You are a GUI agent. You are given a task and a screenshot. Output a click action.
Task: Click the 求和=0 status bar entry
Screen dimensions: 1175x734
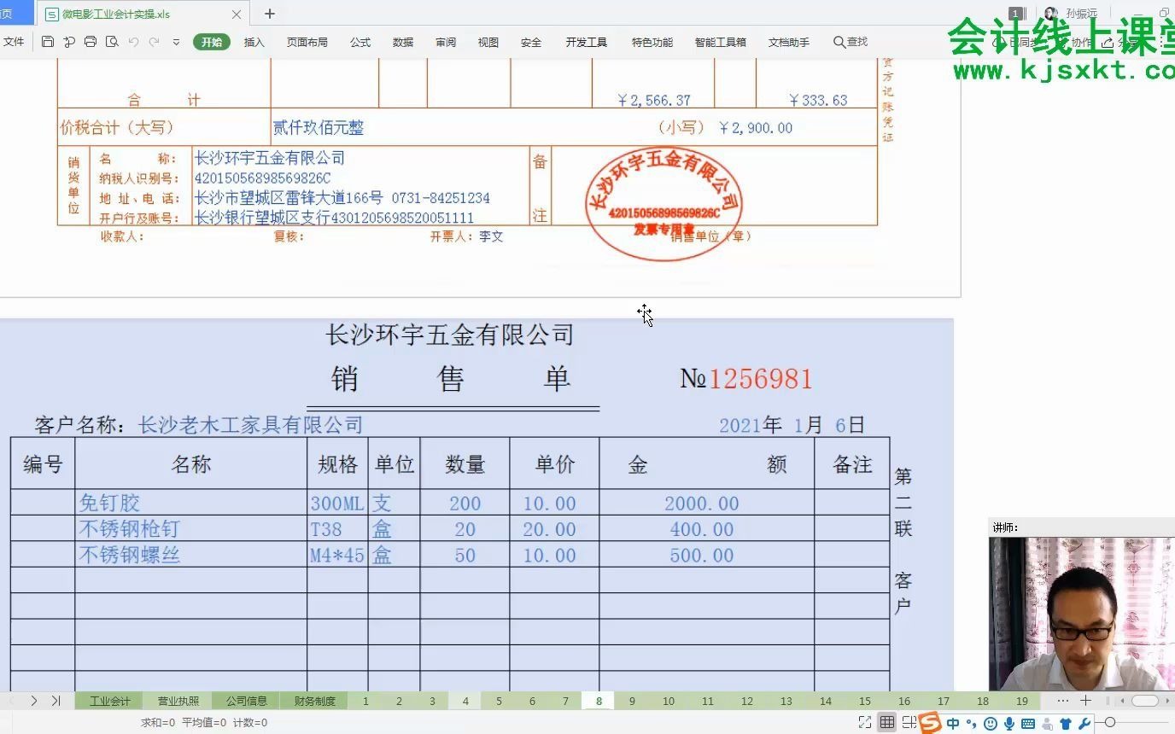158,723
